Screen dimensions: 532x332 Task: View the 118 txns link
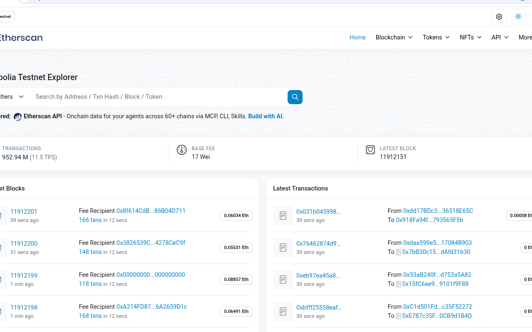pyautogui.click(x=90, y=284)
